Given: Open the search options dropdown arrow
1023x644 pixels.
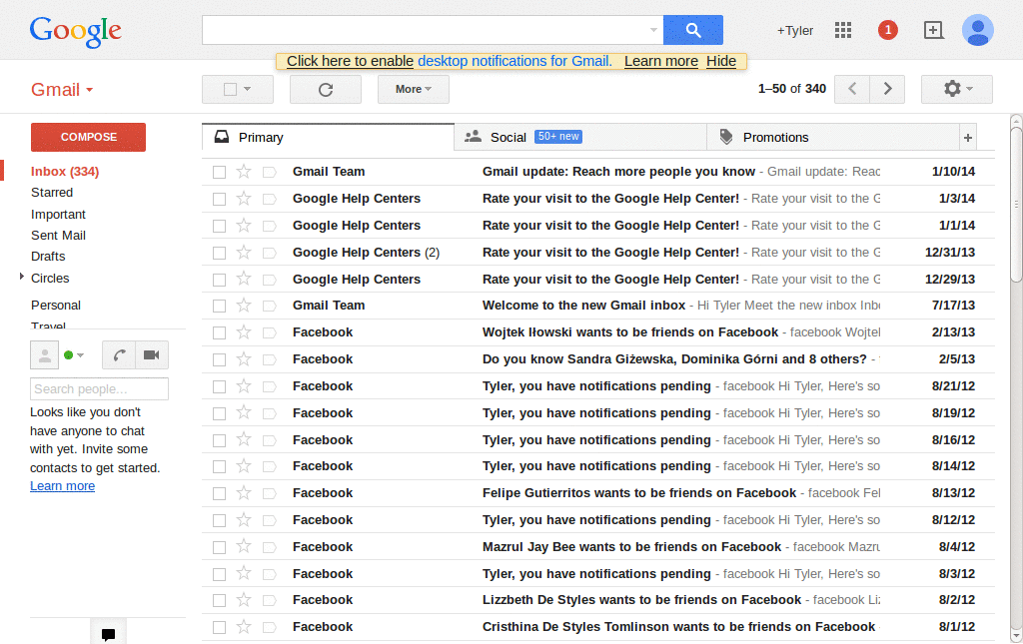Looking at the screenshot, I should click(653, 30).
